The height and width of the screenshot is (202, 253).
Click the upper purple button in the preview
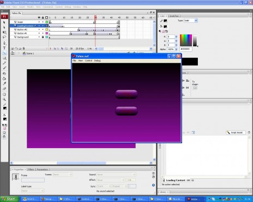point(126,94)
